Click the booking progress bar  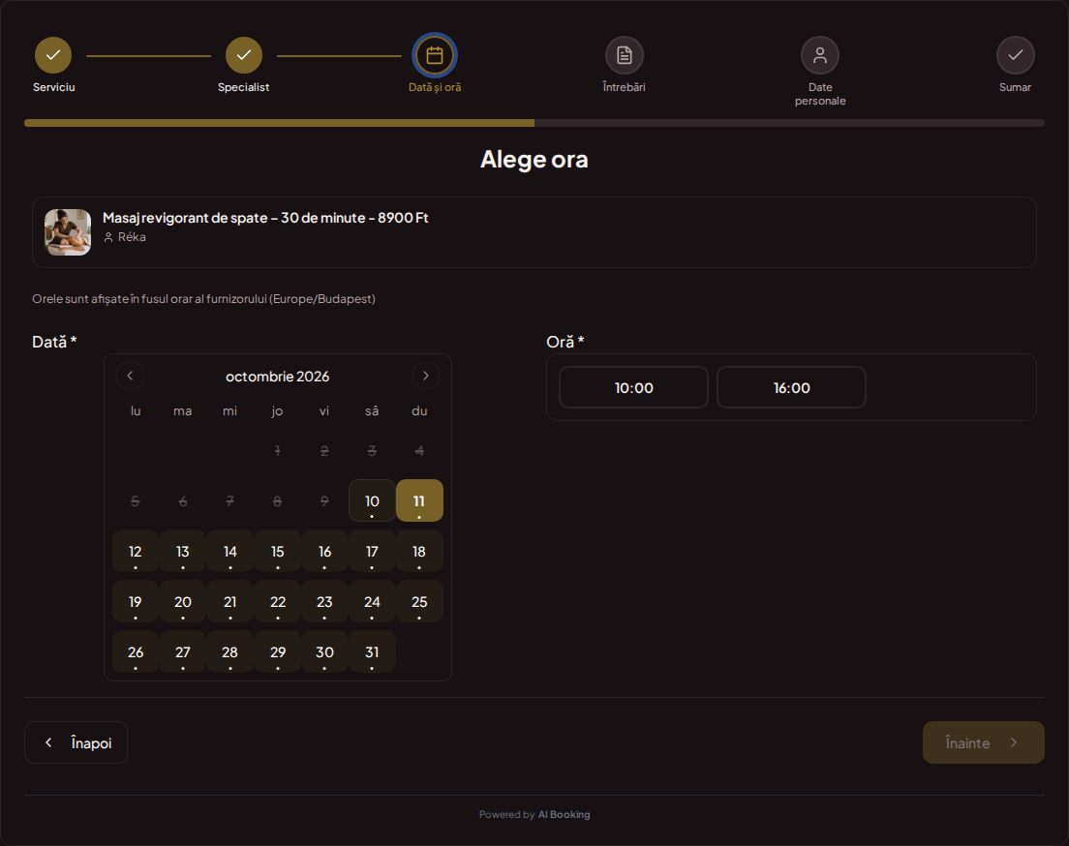pyautogui.click(x=534, y=123)
